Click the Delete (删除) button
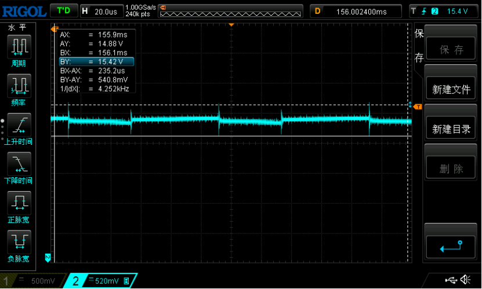This screenshot has height=289, width=482. (x=451, y=169)
